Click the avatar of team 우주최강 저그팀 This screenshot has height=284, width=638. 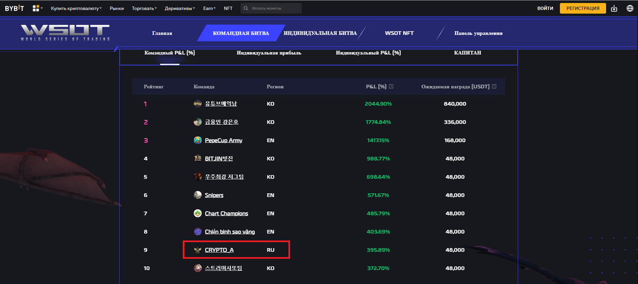198,177
